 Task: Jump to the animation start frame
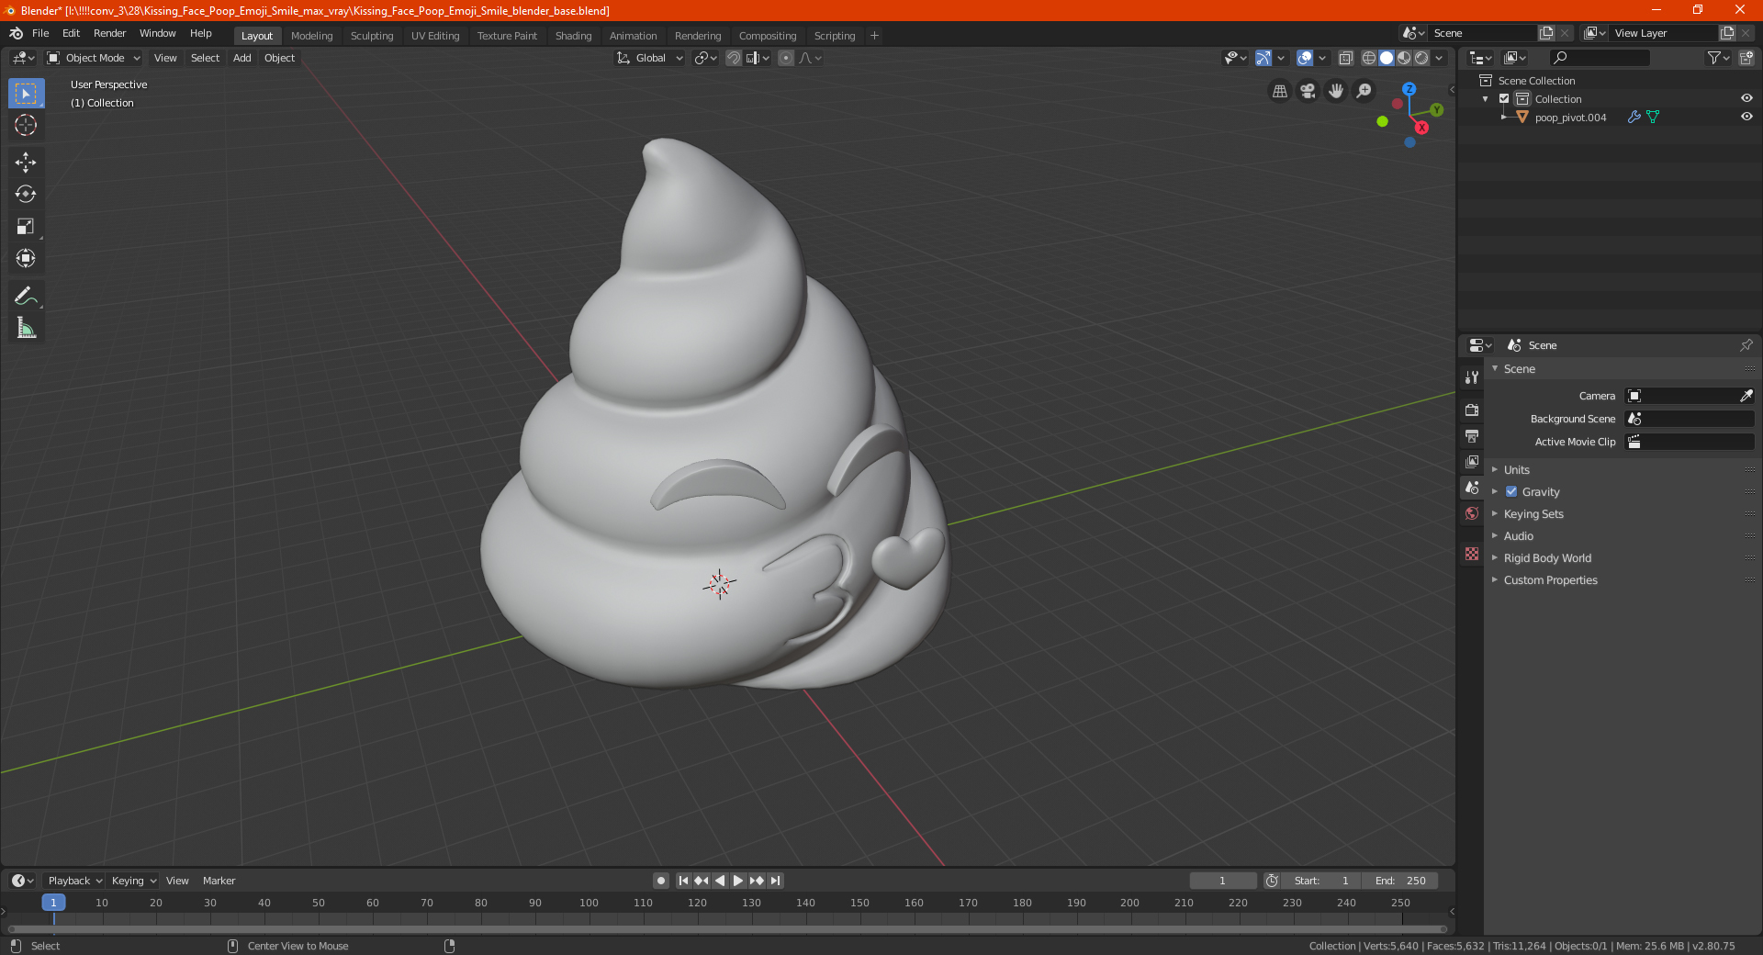click(x=683, y=881)
